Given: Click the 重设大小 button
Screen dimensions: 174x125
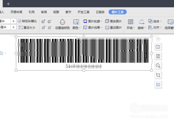Looking at the screenshot, I should [x=27, y=27].
